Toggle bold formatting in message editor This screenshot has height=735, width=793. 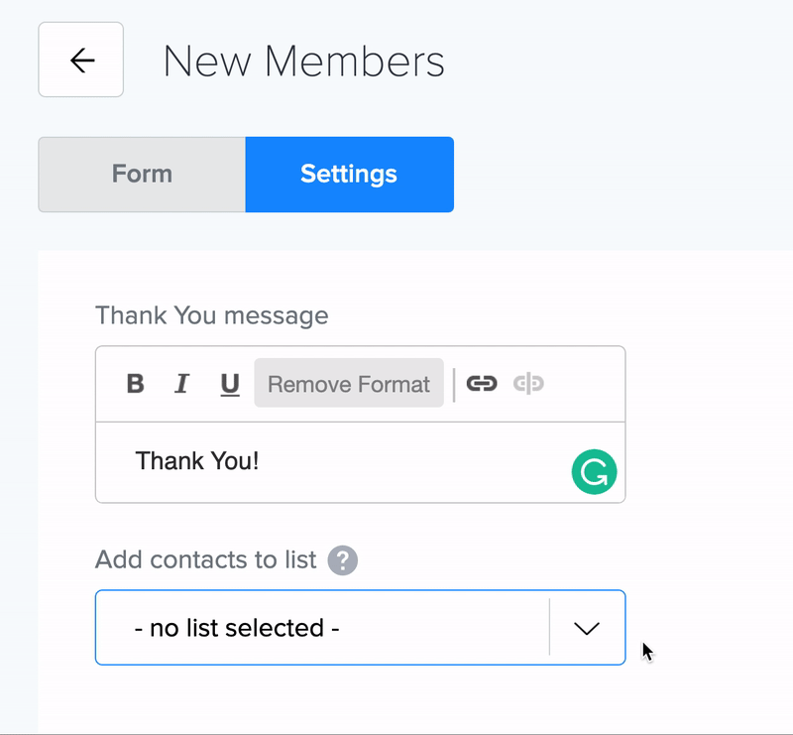pyautogui.click(x=136, y=384)
